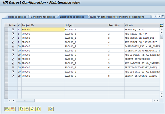Click left arrow of right-side horizontal scroller

tap(154, 100)
